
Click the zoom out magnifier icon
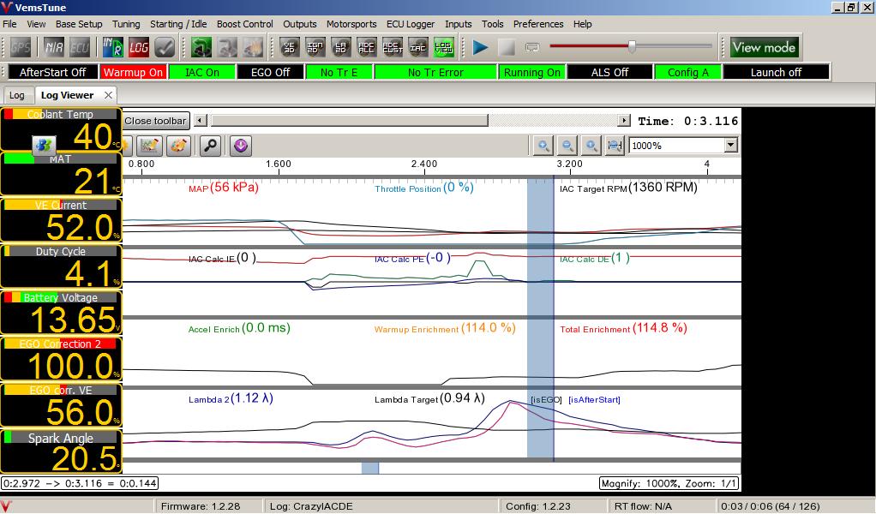click(567, 146)
